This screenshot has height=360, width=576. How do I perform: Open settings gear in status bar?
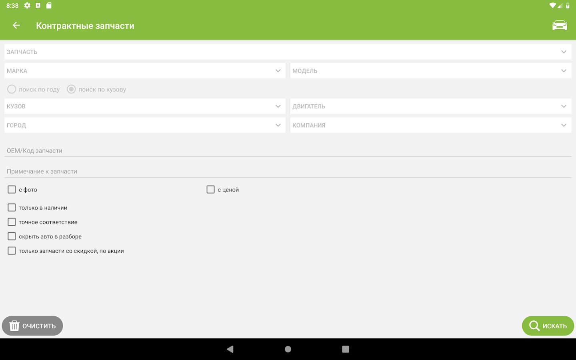pyautogui.click(x=27, y=6)
